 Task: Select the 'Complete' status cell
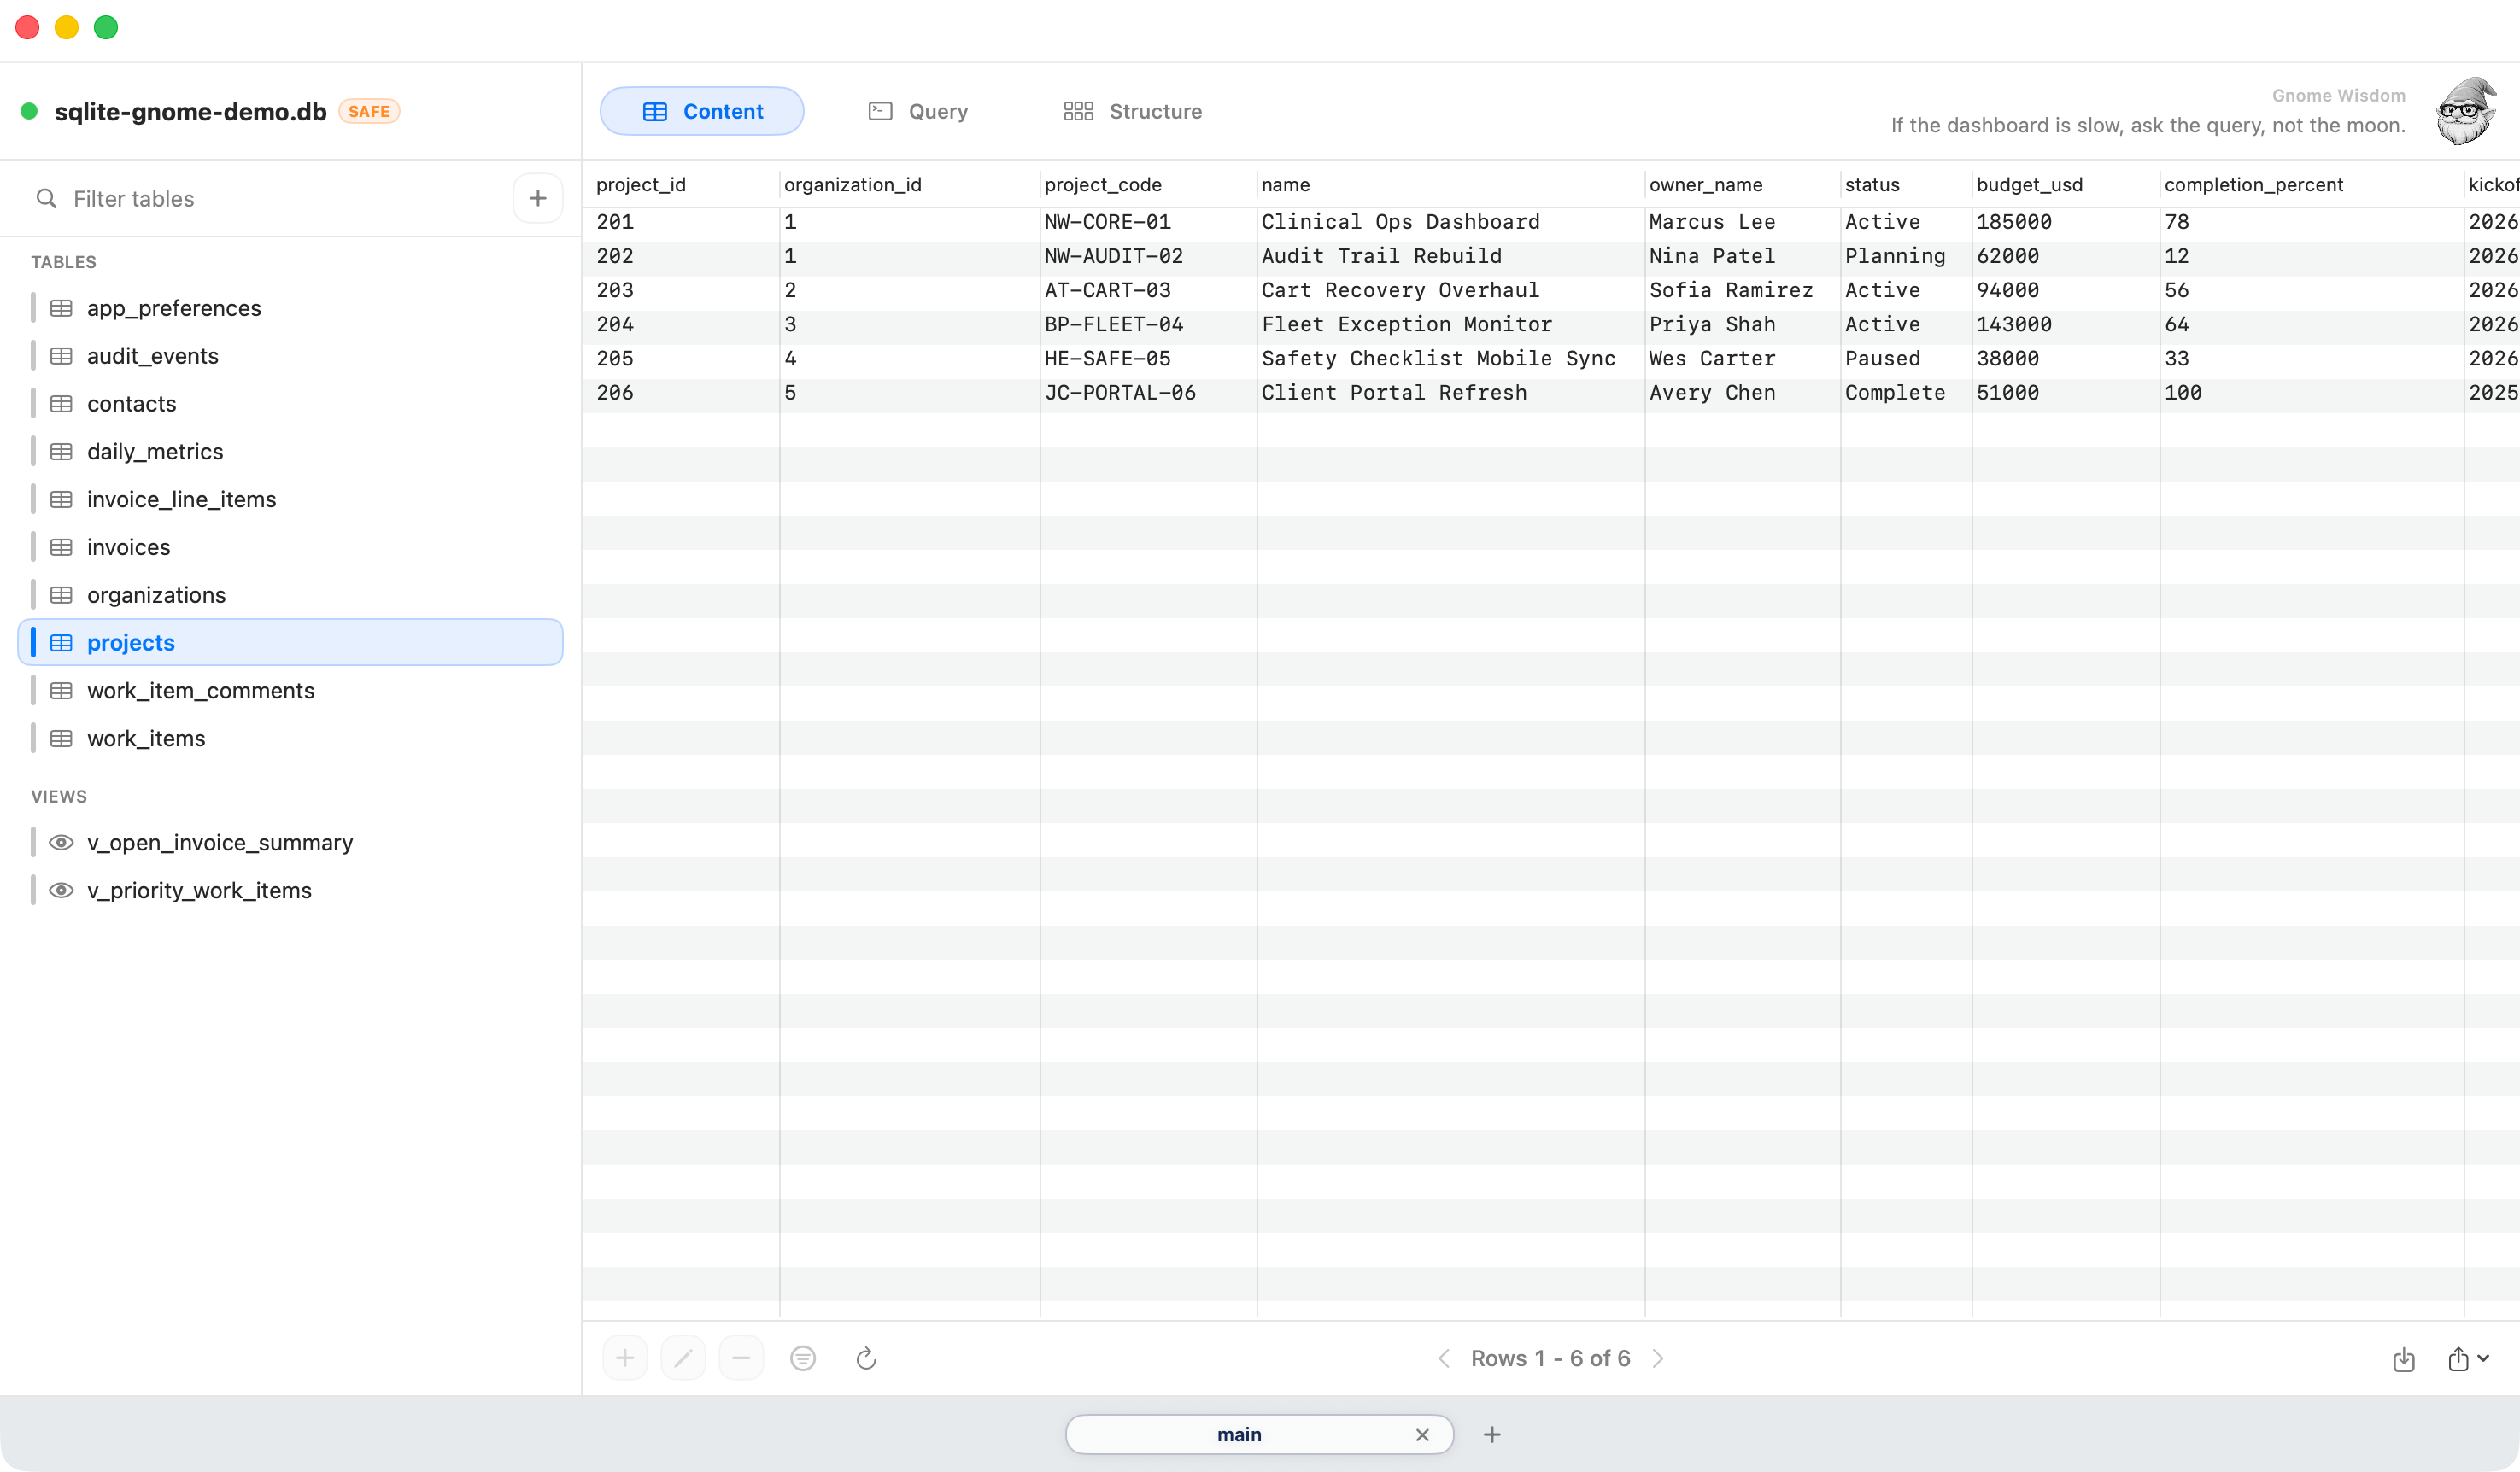[1906, 393]
